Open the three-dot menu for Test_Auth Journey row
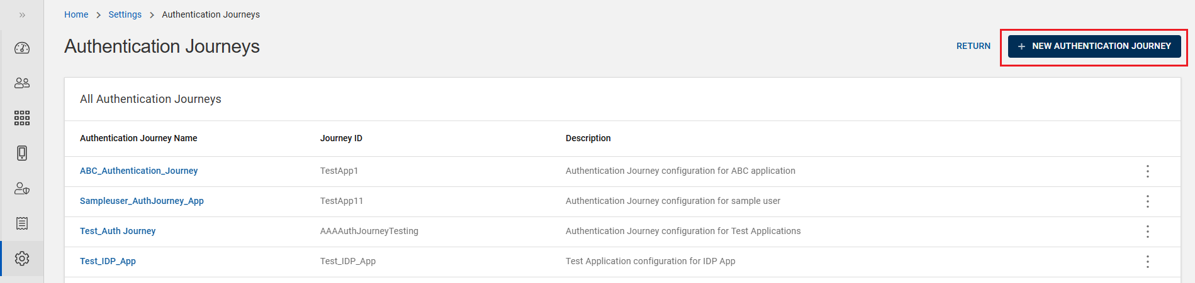Image resolution: width=1195 pixels, height=283 pixels. (x=1147, y=232)
